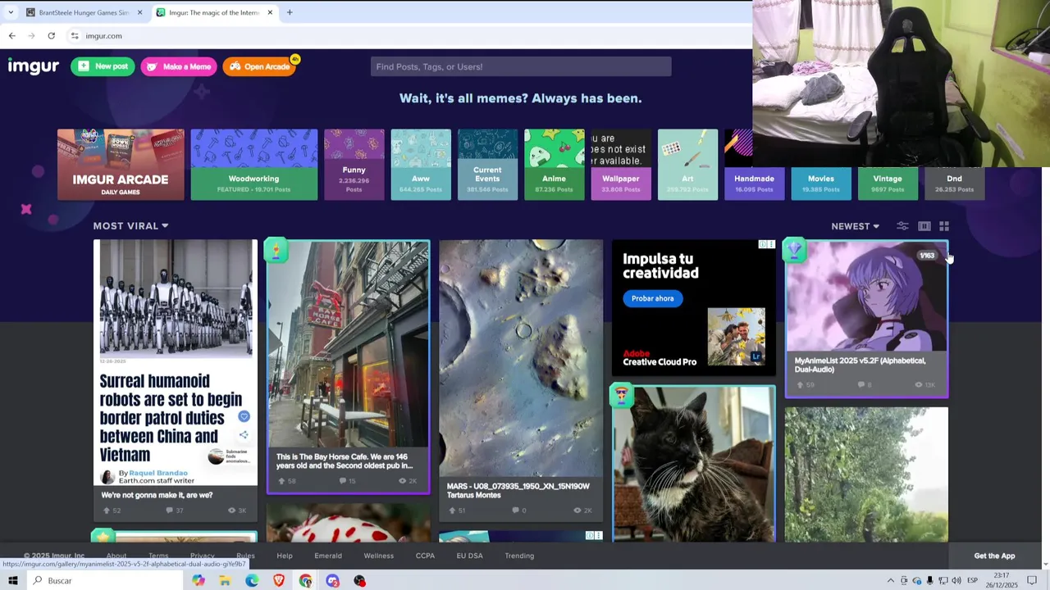Open the Anime tag tile
This screenshot has width=1050, height=590.
click(x=554, y=164)
